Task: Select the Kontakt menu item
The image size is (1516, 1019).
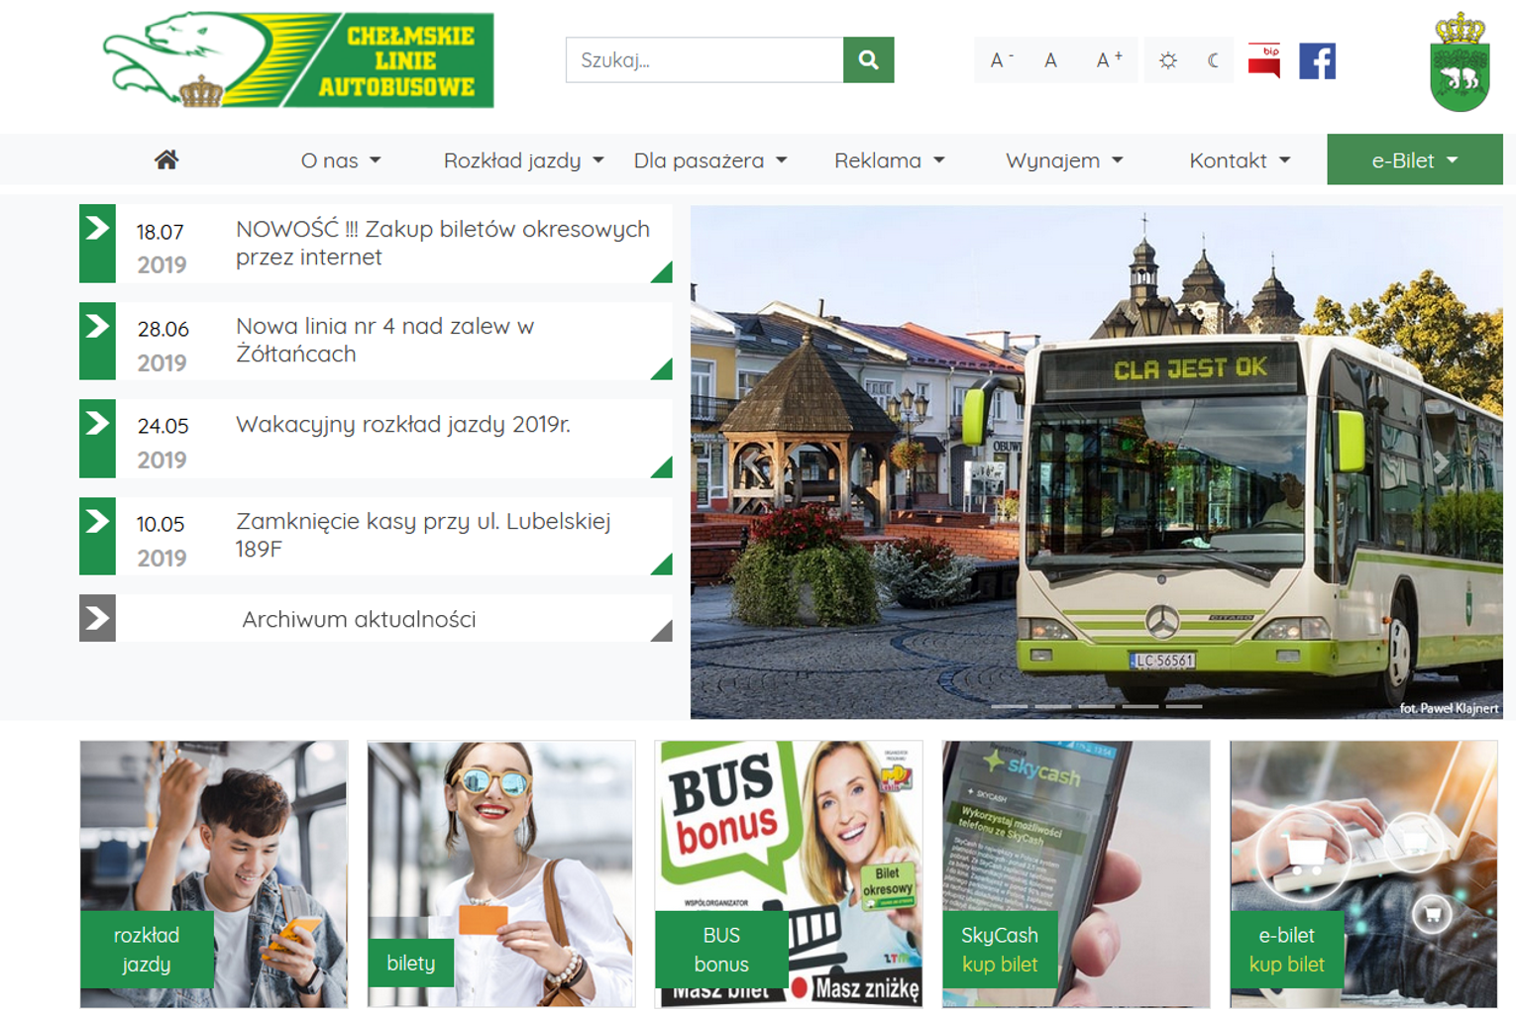Action: click(x=1239, y=160)
